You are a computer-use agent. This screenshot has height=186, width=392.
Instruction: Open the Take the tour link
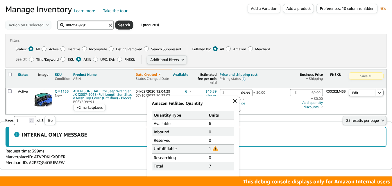coord(115,11)
